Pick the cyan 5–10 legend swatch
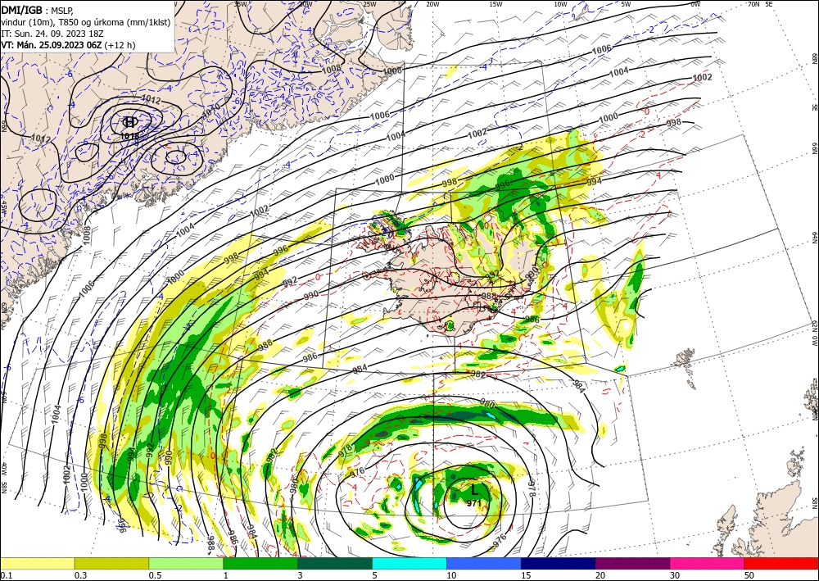 pyautogui.click(x=409, y=563)
